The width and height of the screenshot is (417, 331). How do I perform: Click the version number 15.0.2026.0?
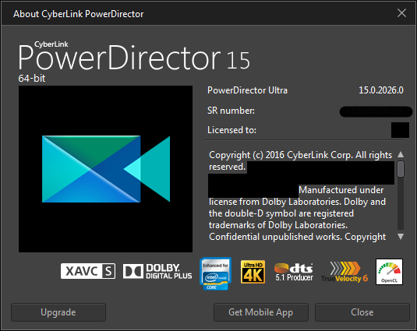pyautogui.click(x=381, y=90)
